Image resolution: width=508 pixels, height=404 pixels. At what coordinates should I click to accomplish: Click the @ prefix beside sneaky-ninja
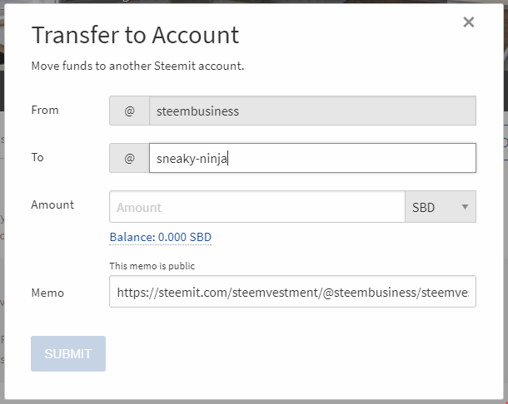129,158
